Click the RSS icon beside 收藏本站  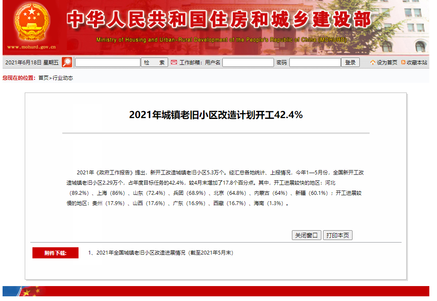point(403,63)
